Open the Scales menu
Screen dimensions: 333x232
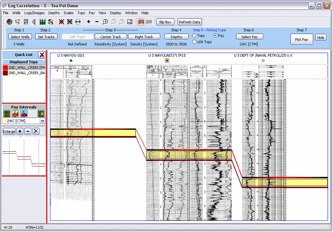(68, 13)
